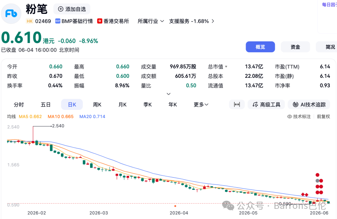
Task: Click the 0.590 low price marker
Action: pos(285,204)
